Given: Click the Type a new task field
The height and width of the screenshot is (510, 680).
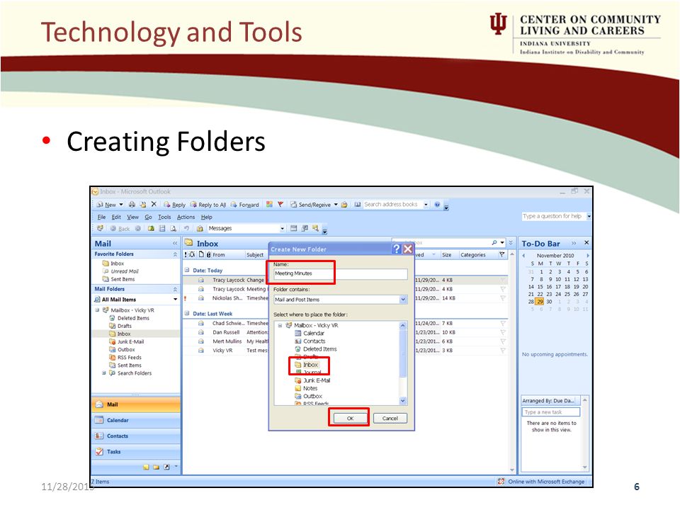Looking at the screenshot, I should (x=551, y=412).
